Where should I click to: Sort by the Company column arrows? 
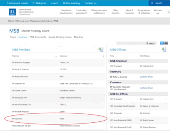103,56
